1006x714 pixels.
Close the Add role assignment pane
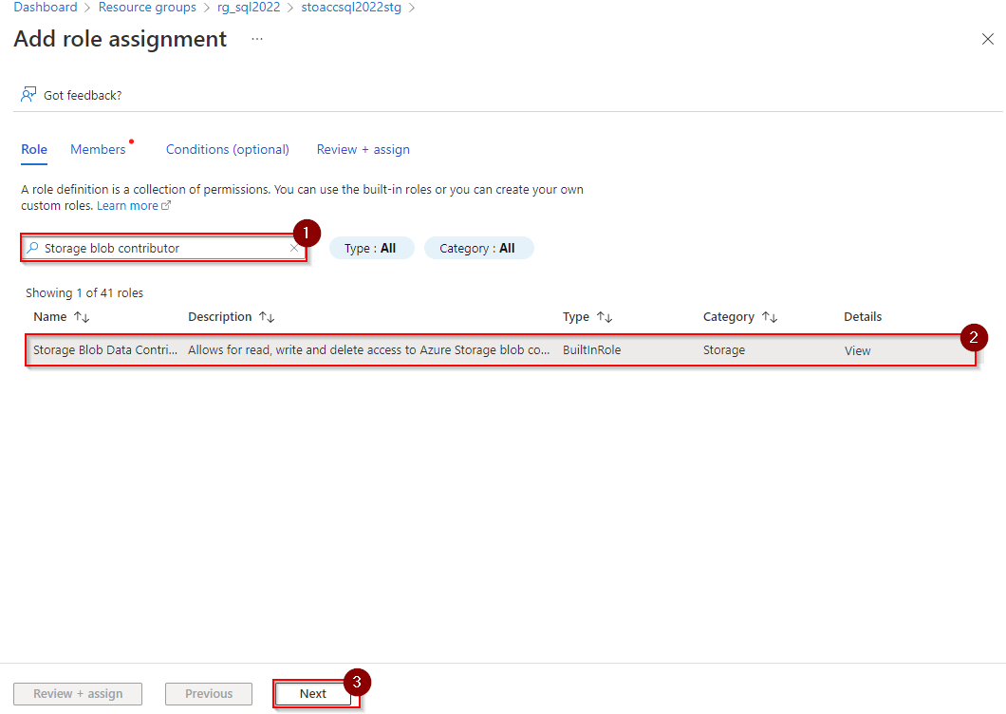(987, 39)
